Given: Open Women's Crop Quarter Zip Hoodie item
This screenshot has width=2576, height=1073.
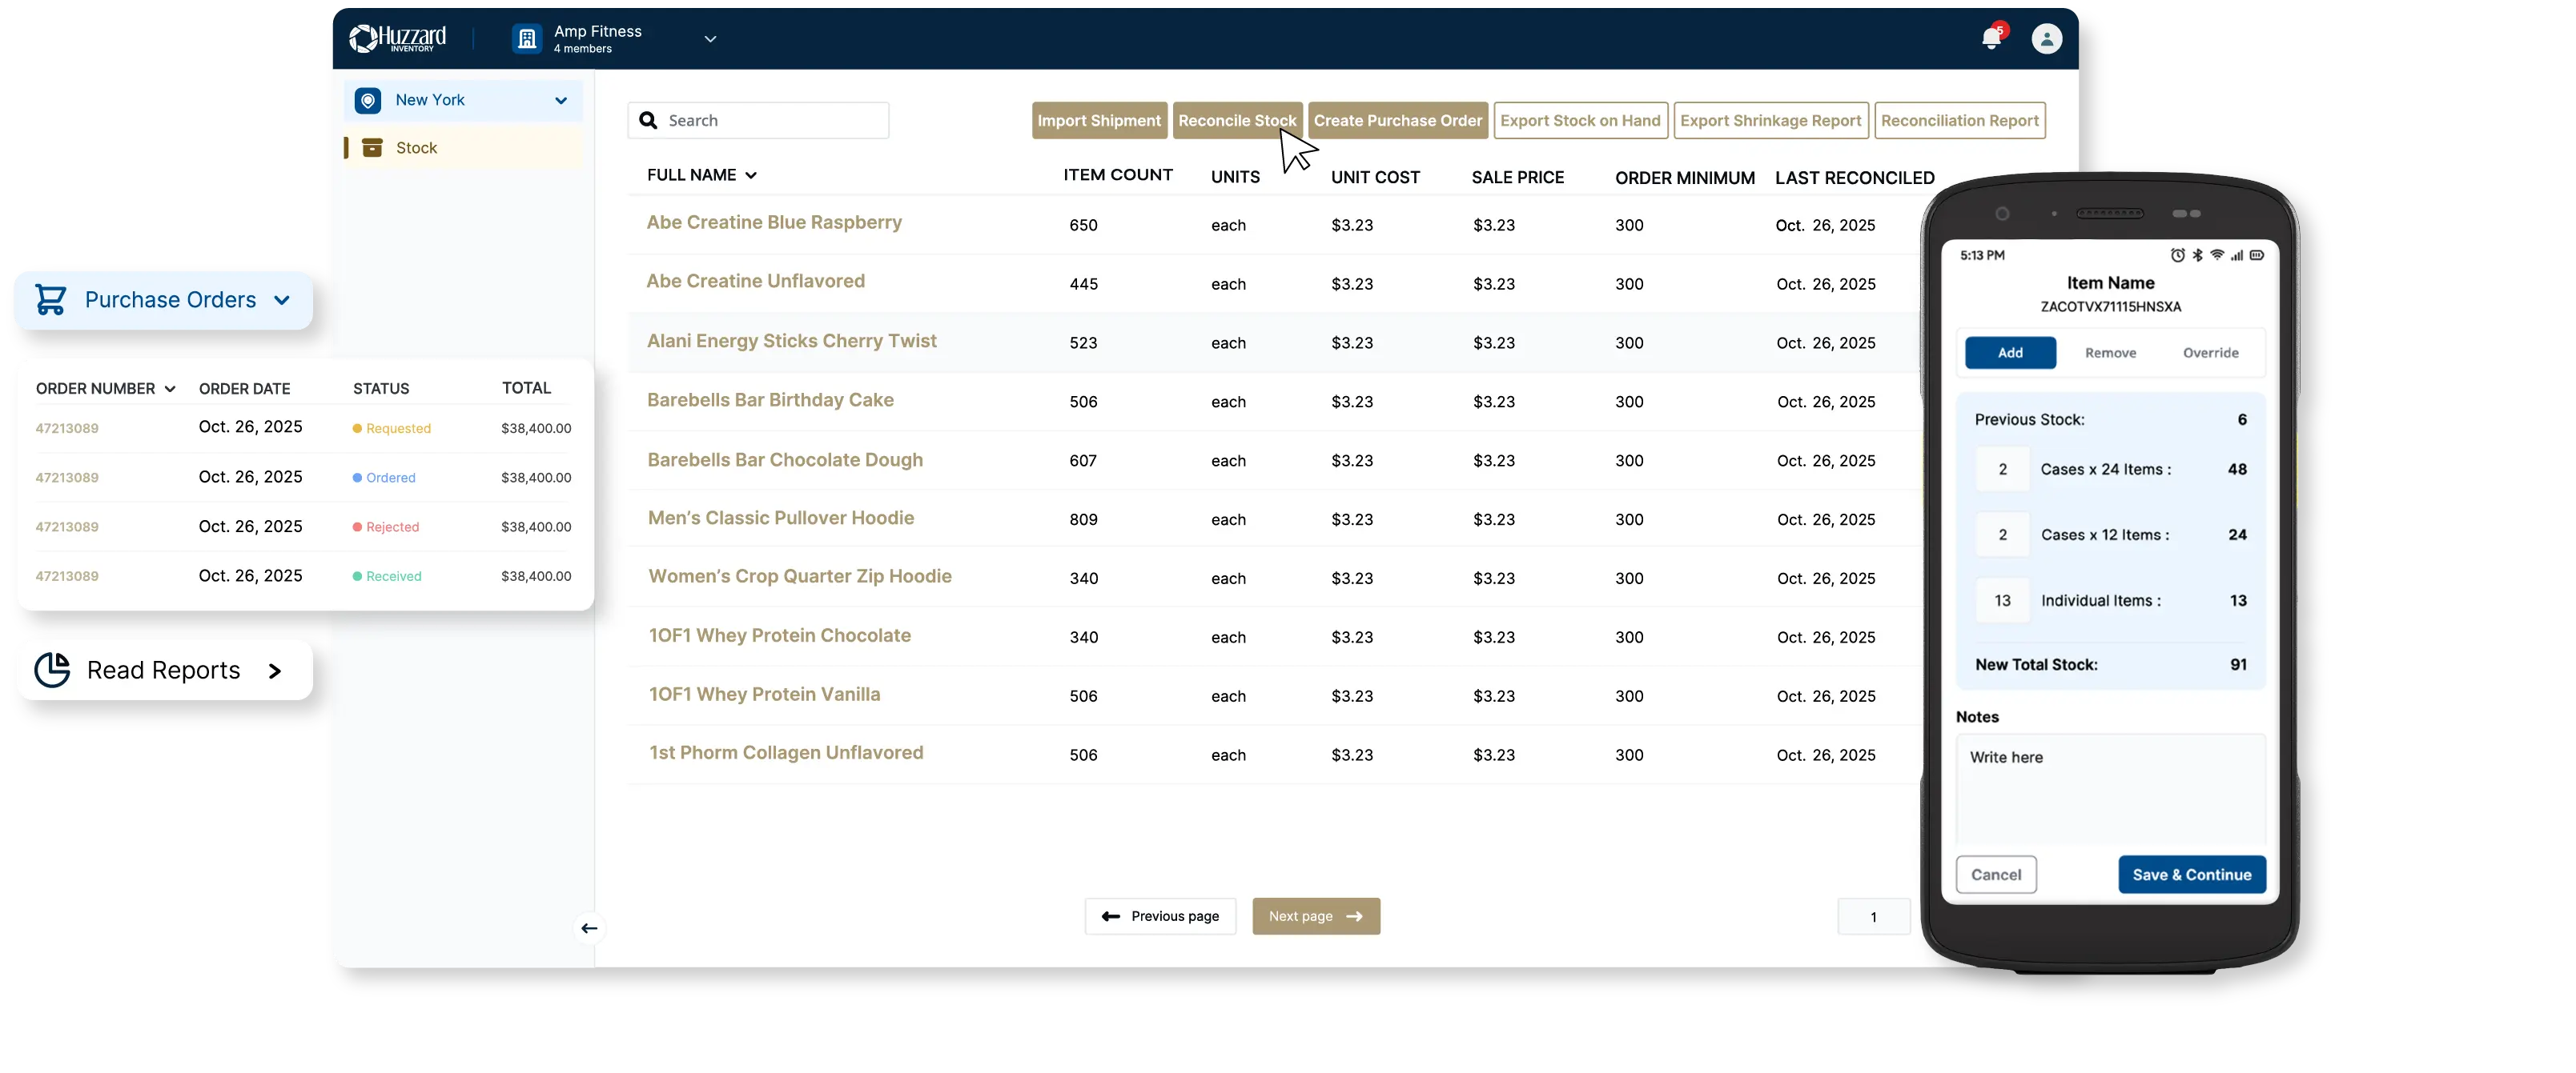Looking at the screenshot, I should pyautogui.click(x=799, y=575).
